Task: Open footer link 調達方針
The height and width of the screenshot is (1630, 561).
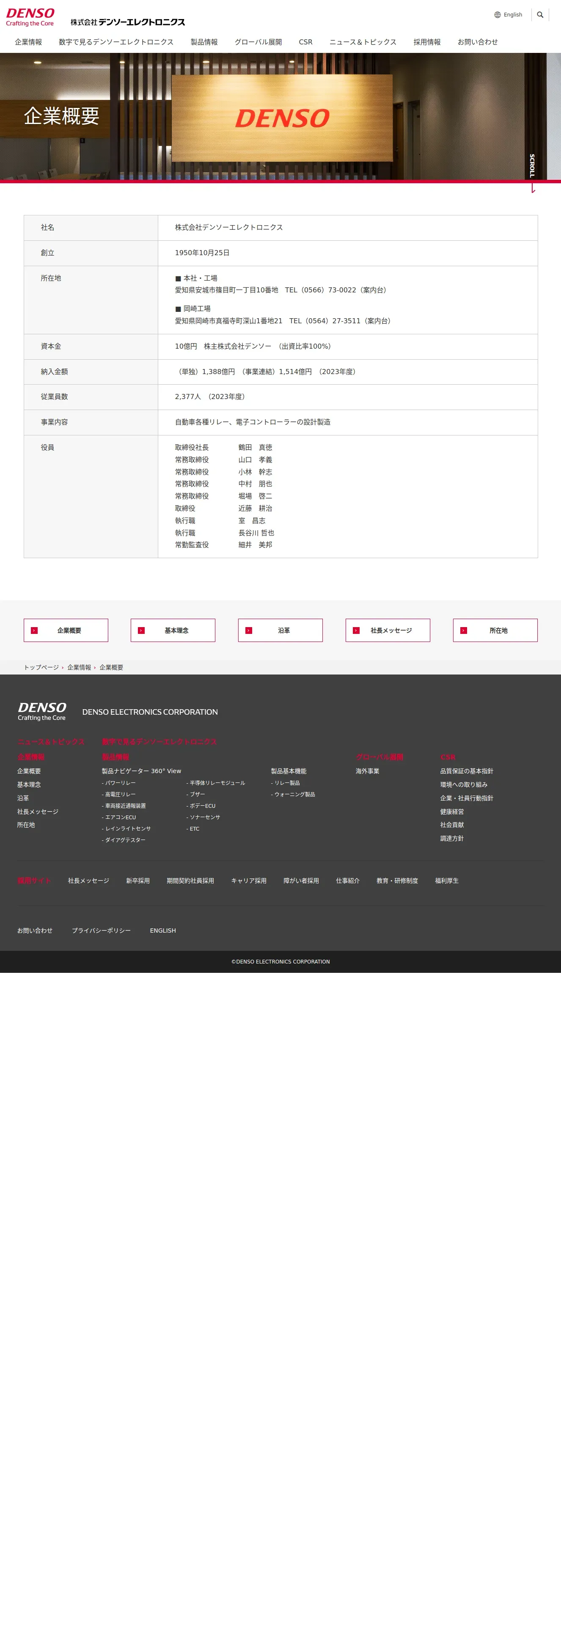Action: pyautogui.click(x=451, y=838)
